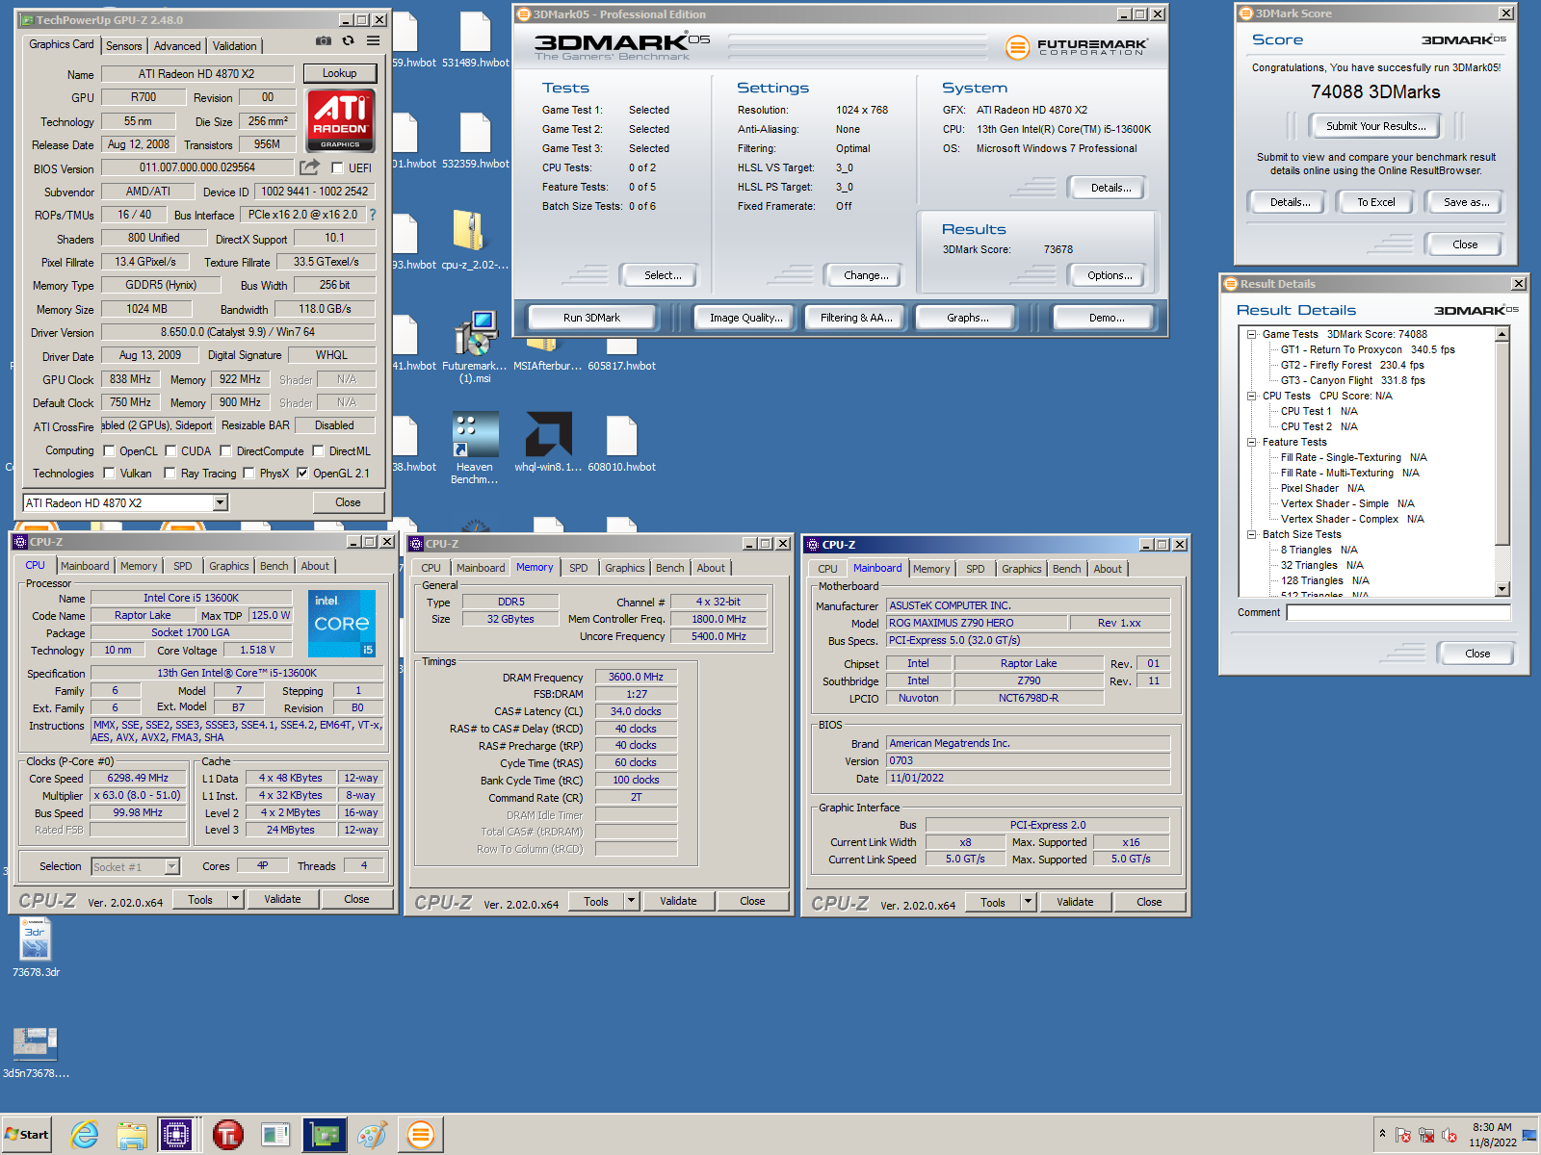
Task: Click Result Details scrollbar down arrow
Action: (x=1502, y=589)
